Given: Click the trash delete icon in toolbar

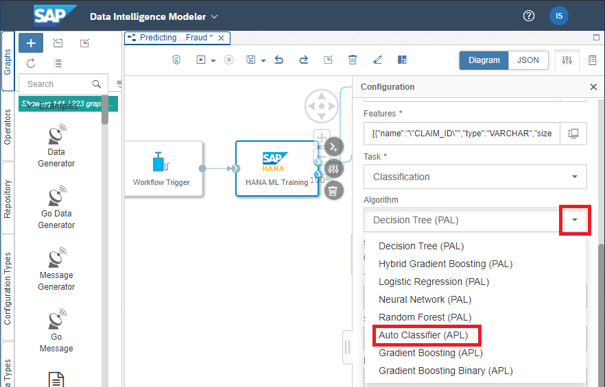Looking at the screenshot, I should click(353, 60).
